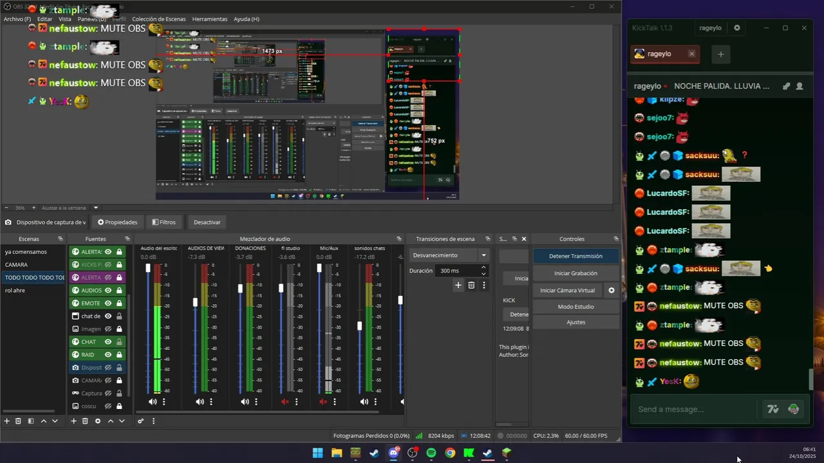Viewport: 824px width, 463px height.
Task: Open source properties gear in the Fuentes toolbar
Action: coord(98,421)
